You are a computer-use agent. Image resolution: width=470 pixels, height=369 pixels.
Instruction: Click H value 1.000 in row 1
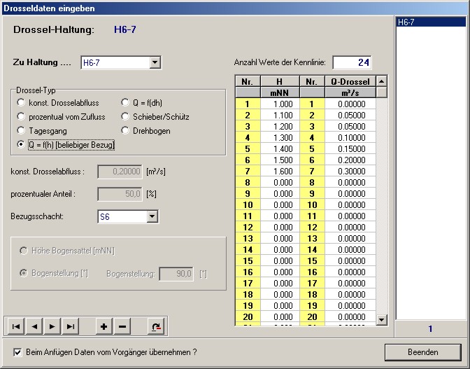280,104
